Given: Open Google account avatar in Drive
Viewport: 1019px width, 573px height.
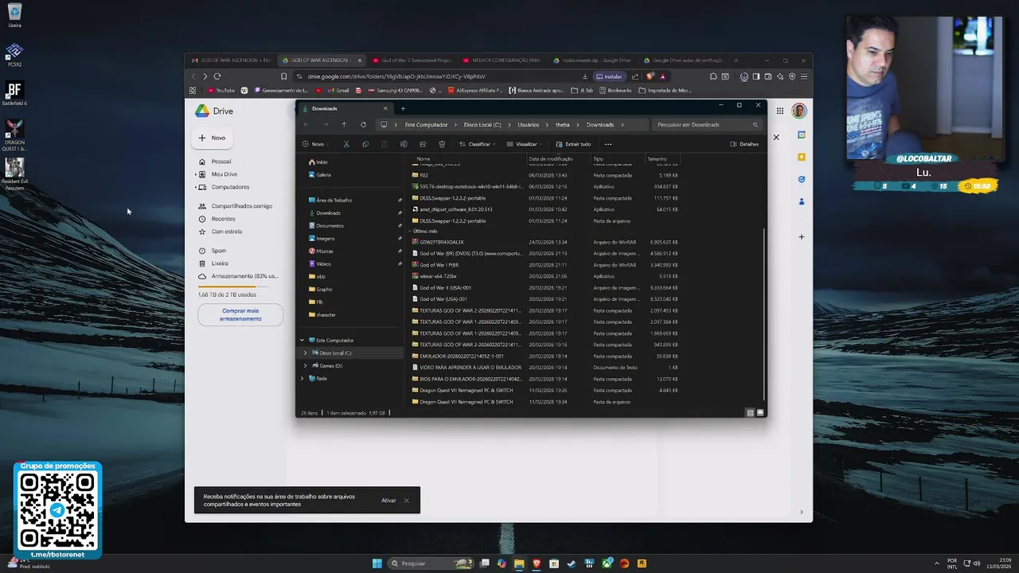Looking at the screenshot, I should [x=799, y=111].
